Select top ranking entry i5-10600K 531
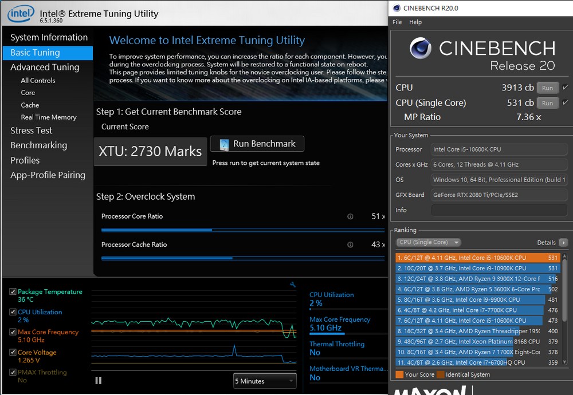This screenshot has height=395, width=573. tap(478, 258)
